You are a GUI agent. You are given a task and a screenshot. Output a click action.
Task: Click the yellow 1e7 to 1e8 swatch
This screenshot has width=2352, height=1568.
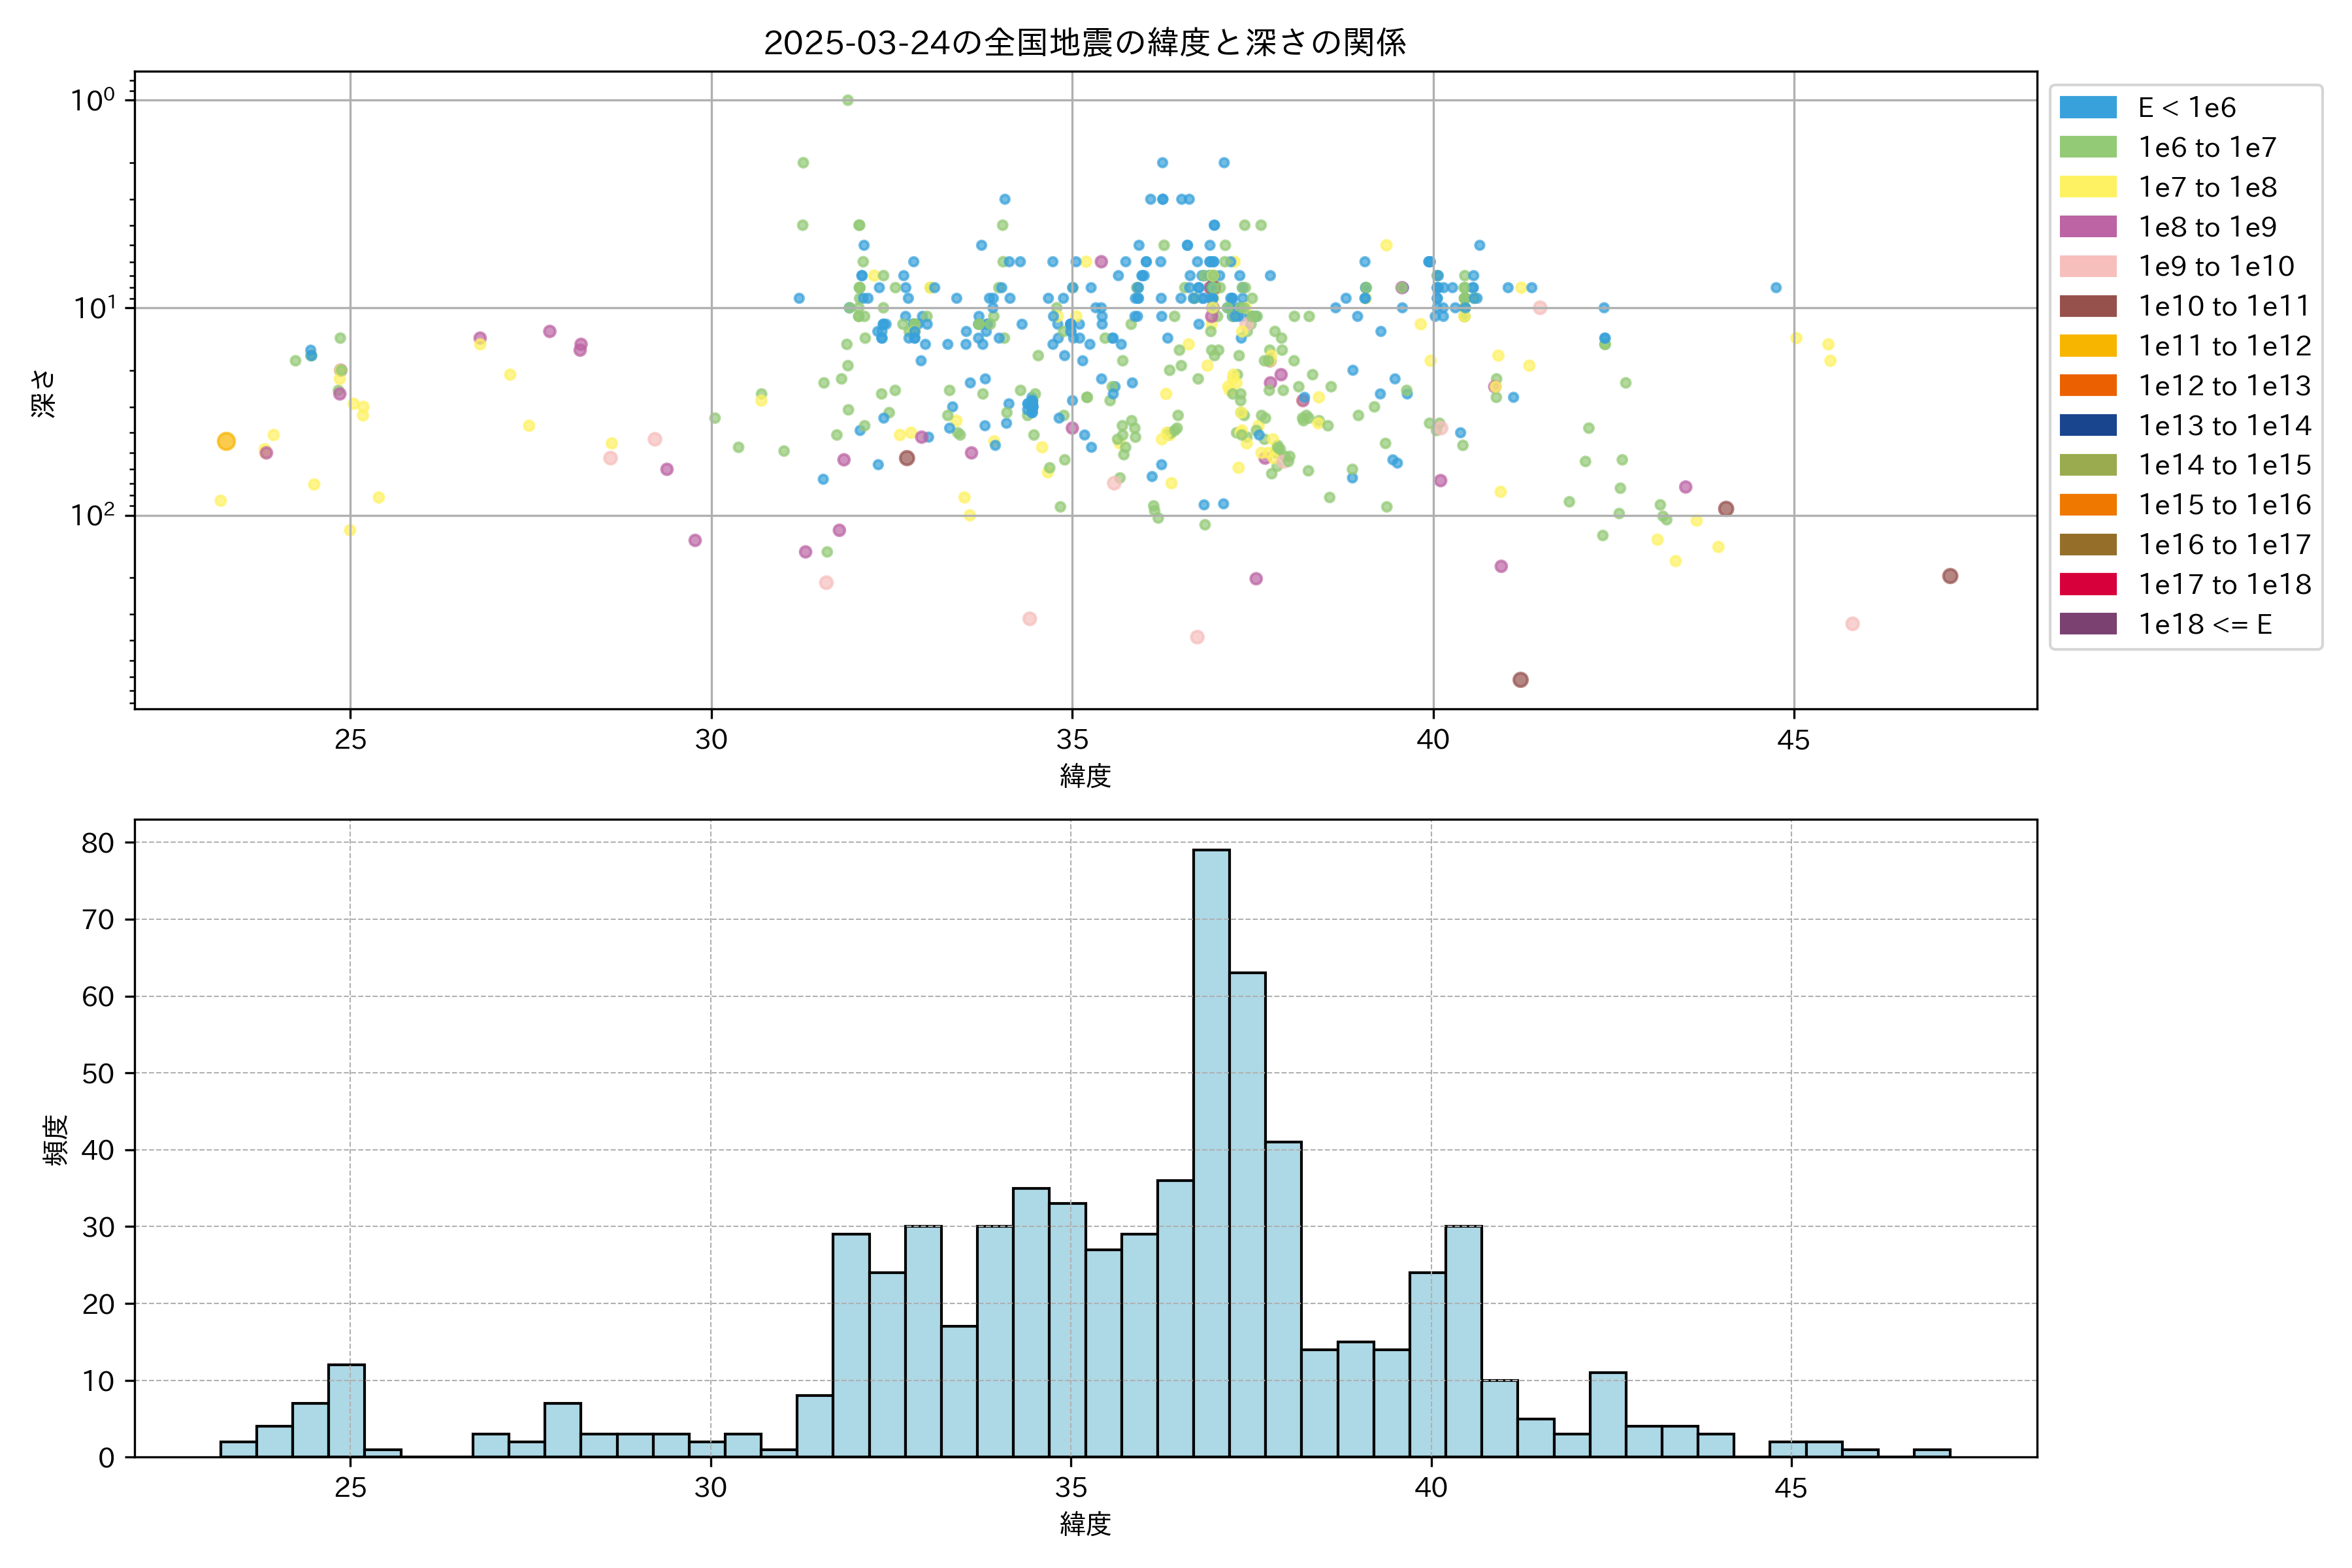pyautogui.click(x=2087, y=187)
